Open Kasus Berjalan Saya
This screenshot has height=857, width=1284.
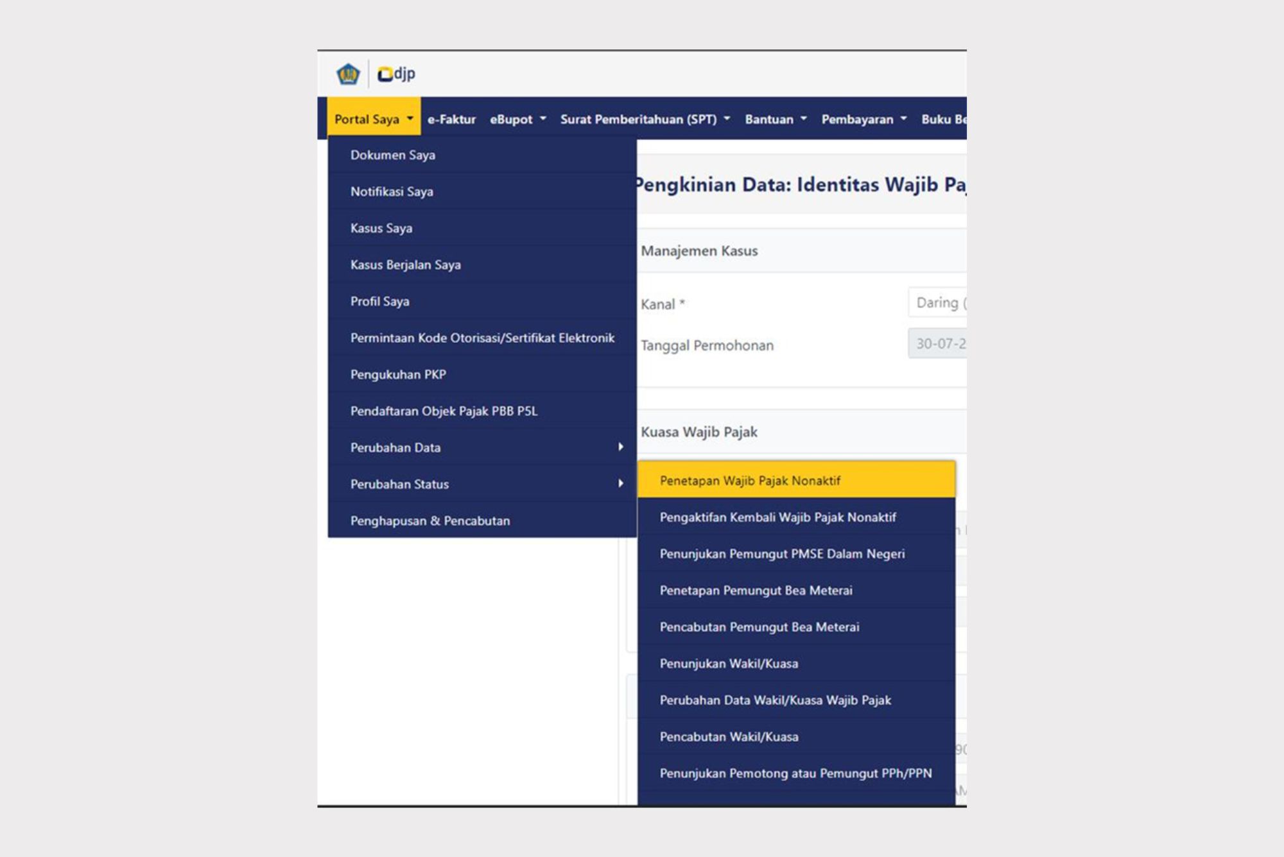(482, 264)
